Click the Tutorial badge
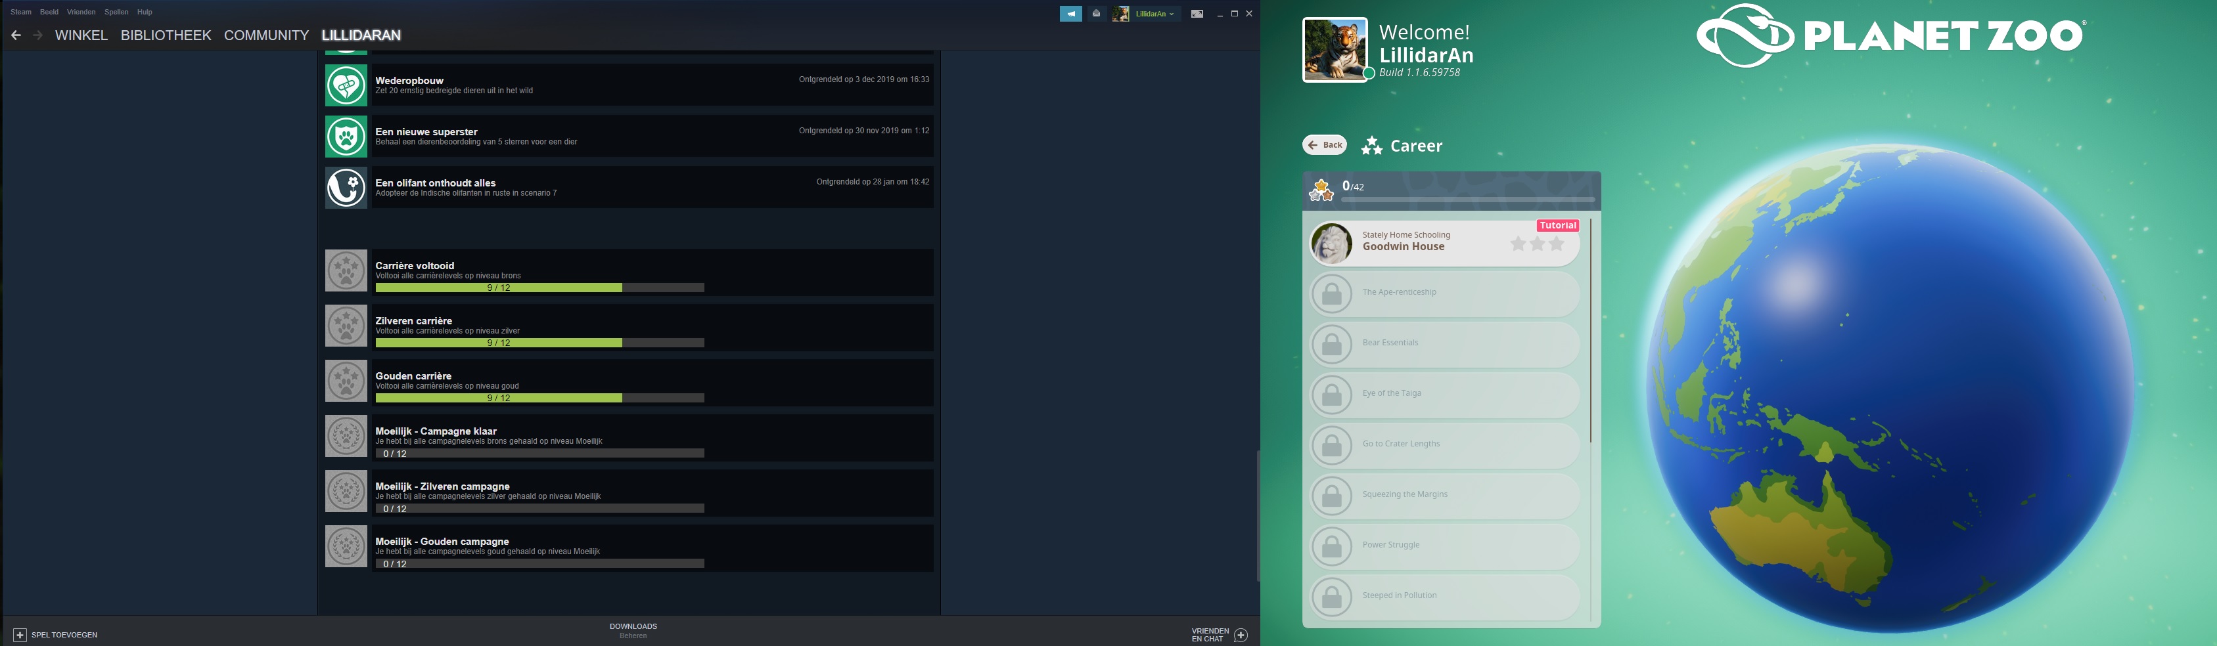This screenshot has width=2217, height=646. (x=1558, y=225)
